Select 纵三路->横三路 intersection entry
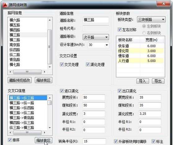This screenshot has width=173, height=145. (x=28, y=127)
